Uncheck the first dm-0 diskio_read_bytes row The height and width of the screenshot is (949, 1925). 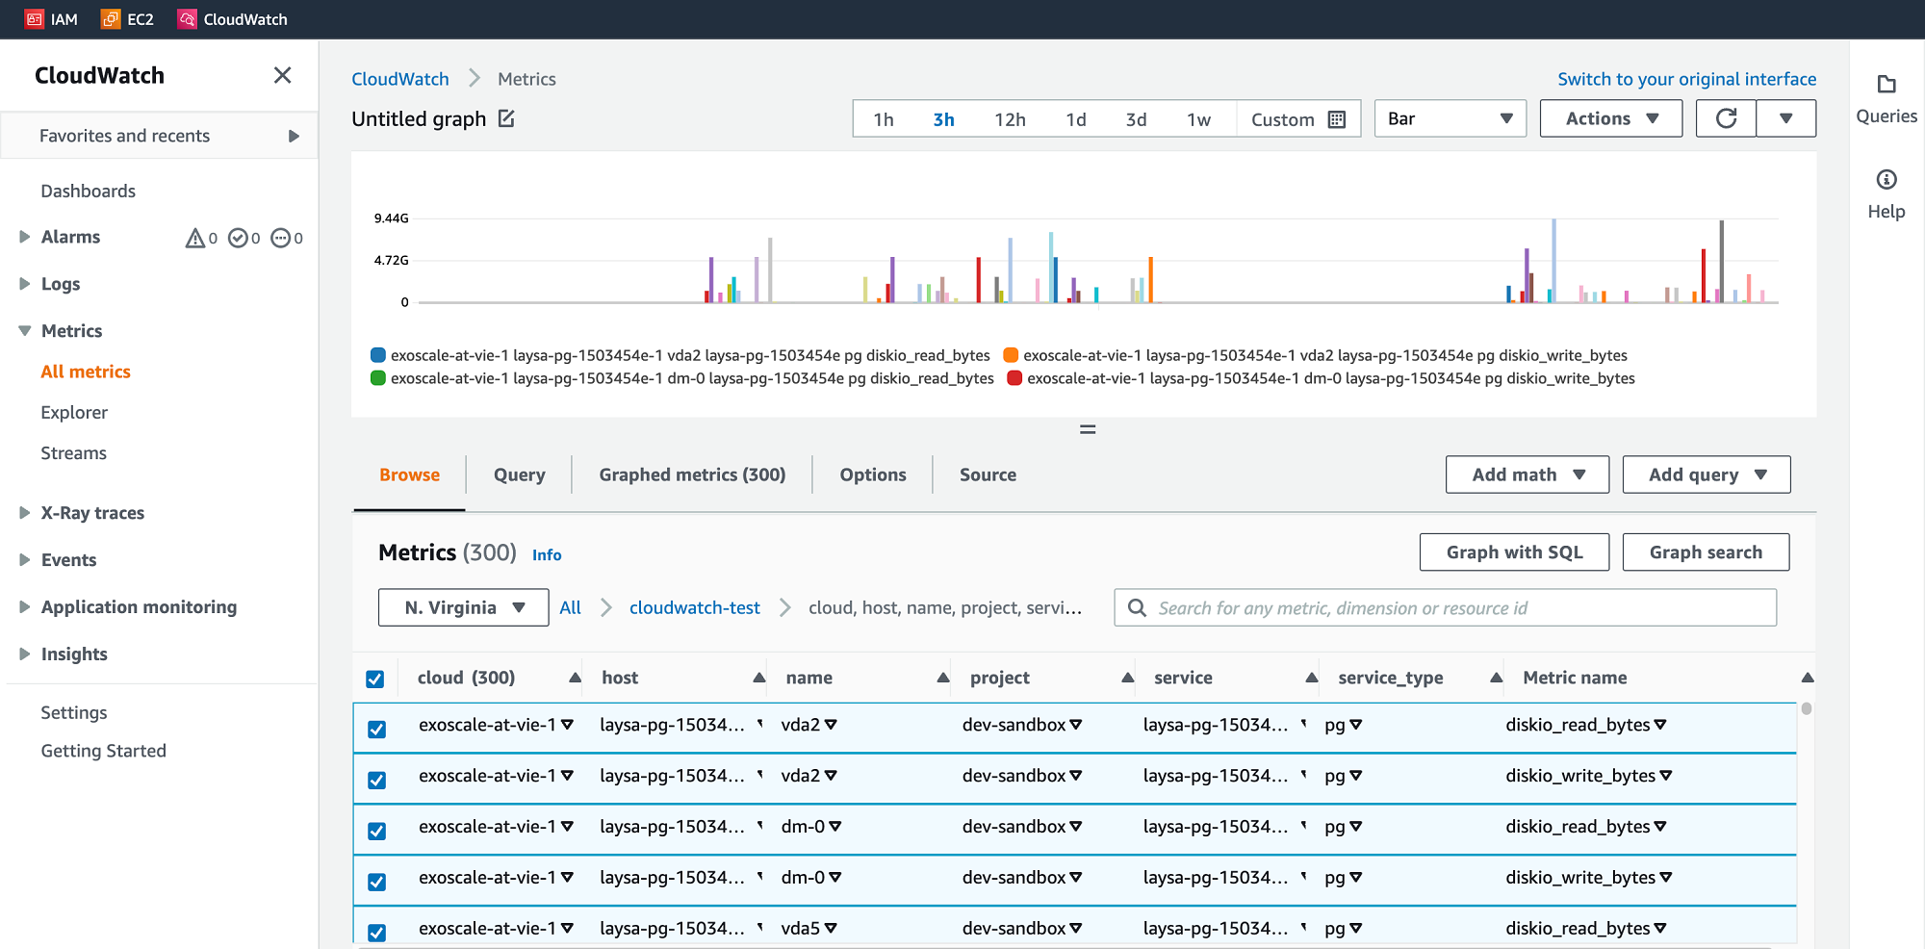pos(376,831)
